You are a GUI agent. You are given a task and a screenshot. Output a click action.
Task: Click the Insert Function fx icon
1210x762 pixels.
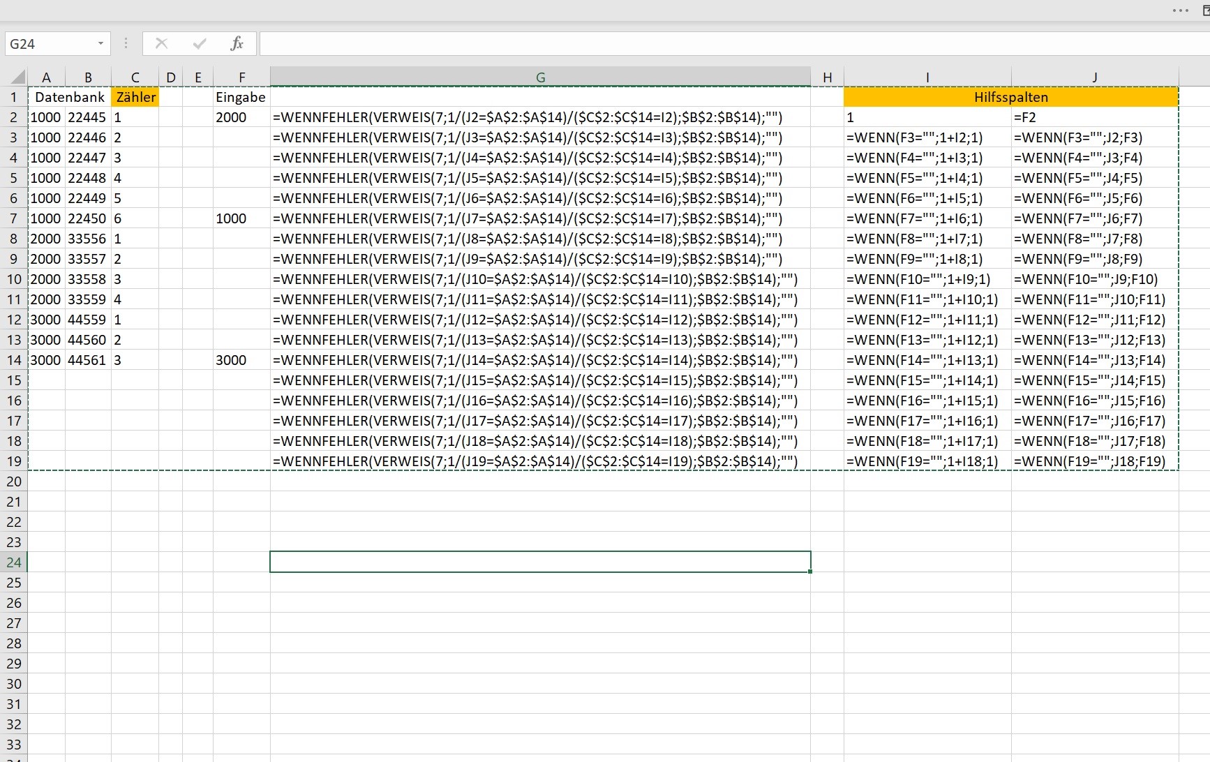click(x=237, y=44)
